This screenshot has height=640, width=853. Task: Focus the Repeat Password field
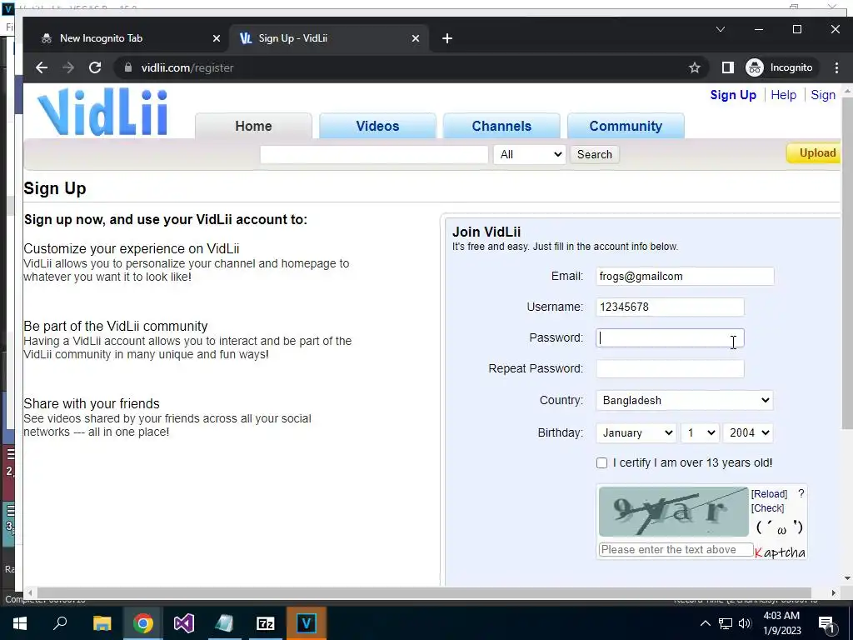[x=670, y=368]
